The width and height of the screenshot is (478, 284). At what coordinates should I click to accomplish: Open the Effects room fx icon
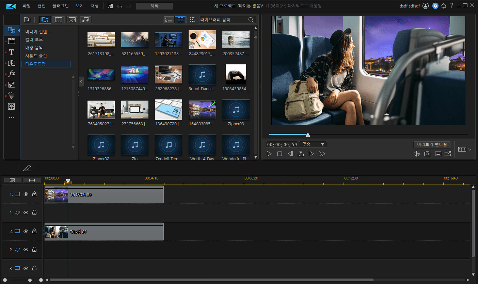point(12,74)
